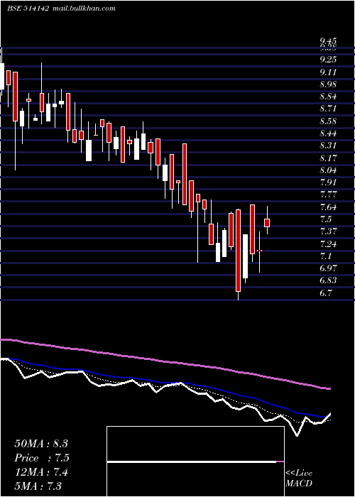Click the BSE 514142 chart title
Viewport: 355px width, 497px height.
61,9
